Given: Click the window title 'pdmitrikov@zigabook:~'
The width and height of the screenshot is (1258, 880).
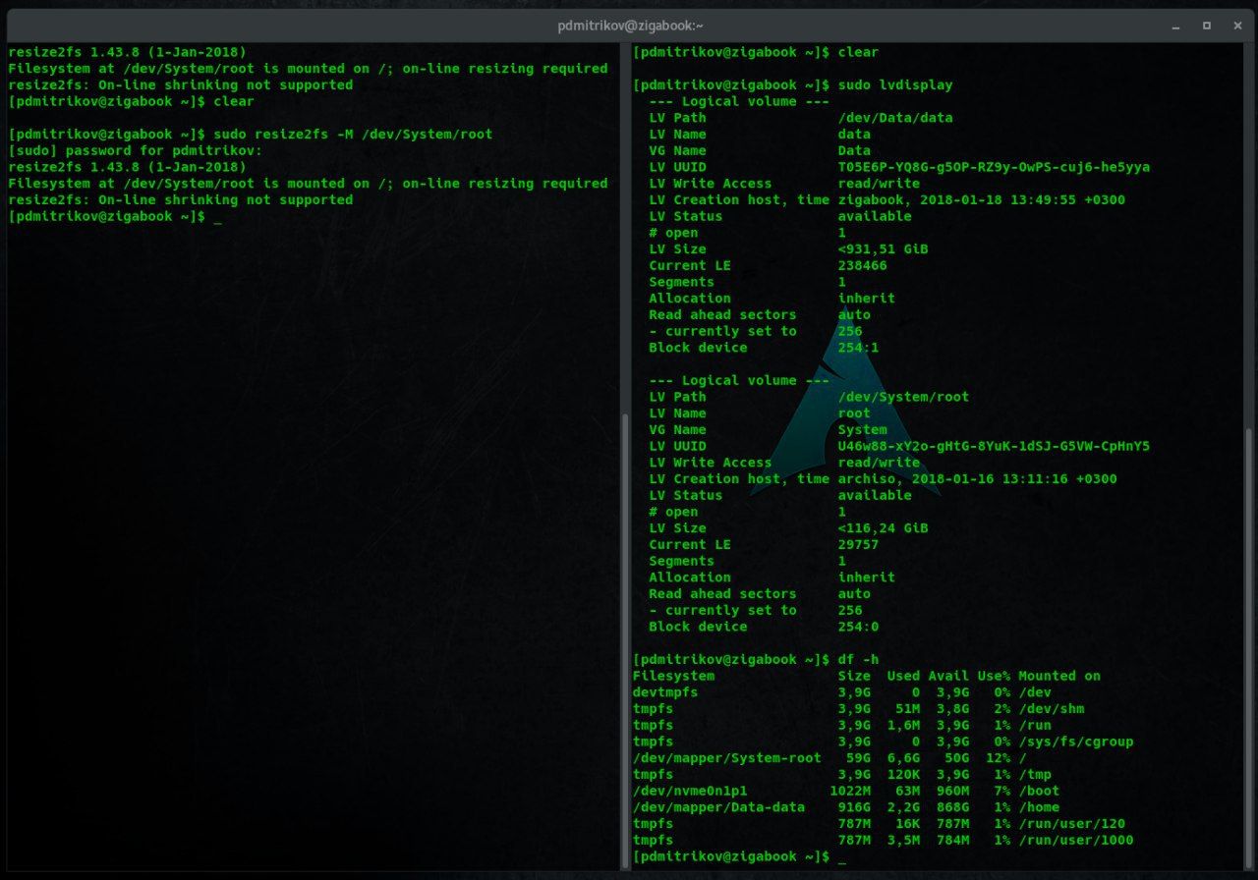Looking at the screenshot, I should pyautogui.click(x=630, y=26).
